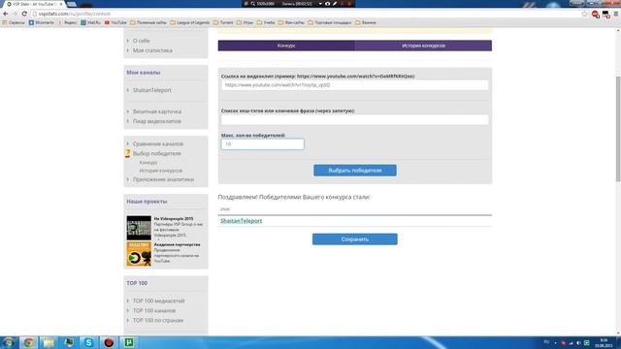Viewport: 621px width, 349px height.
Task: Click the Chrome taskbar icon
Action: click(x=28, y=342)
